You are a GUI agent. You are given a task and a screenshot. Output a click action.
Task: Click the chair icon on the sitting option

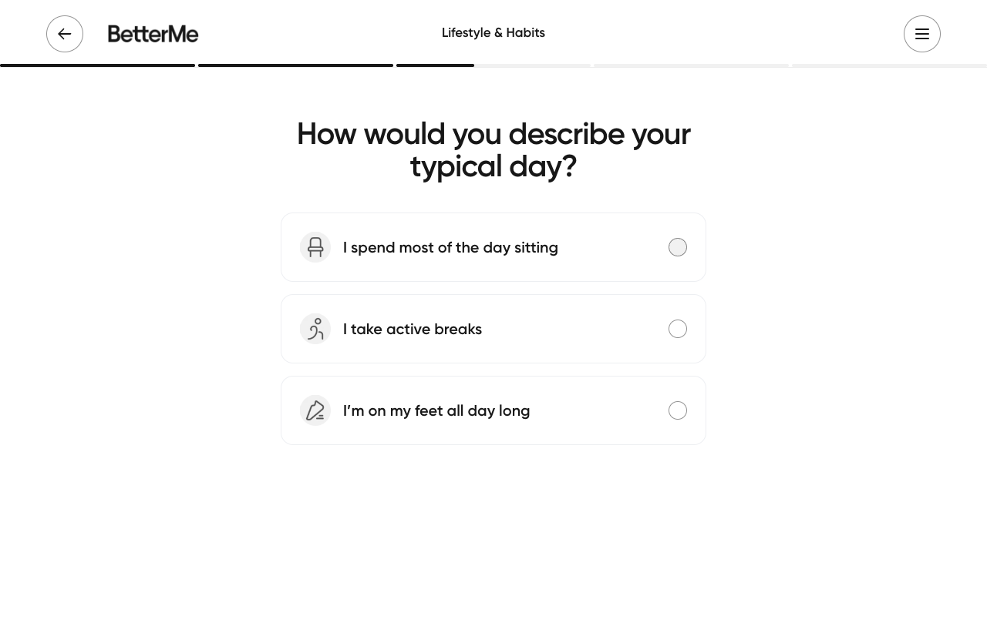tap(315, 247)
